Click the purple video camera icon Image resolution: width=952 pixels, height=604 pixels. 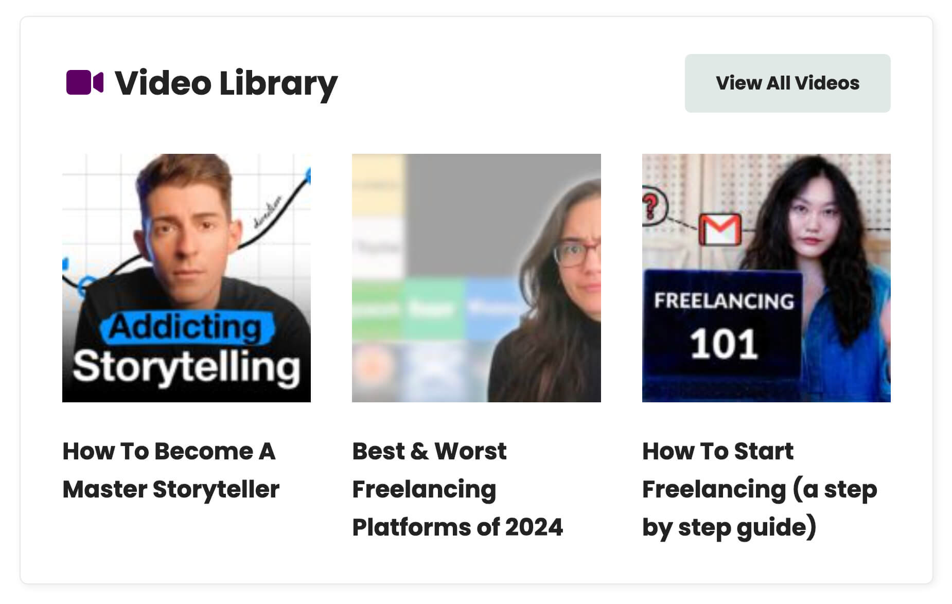[83, 82]
